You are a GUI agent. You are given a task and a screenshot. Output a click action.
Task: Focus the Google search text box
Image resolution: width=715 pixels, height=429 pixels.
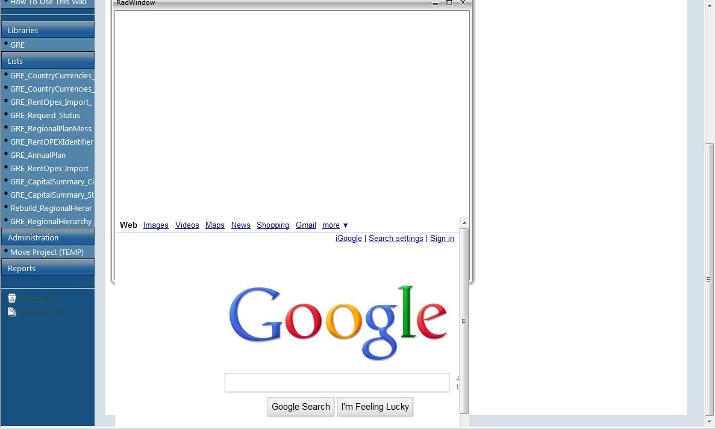[x=337, y=383]
